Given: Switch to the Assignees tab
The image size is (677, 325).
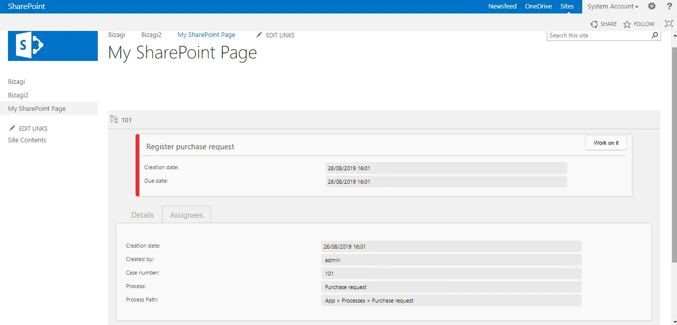Looking at the screenshot, I should [x=187, y=215].
